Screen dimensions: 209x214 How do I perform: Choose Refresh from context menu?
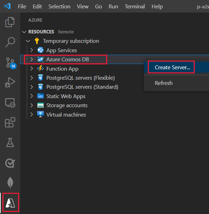[x=177, y=83]
